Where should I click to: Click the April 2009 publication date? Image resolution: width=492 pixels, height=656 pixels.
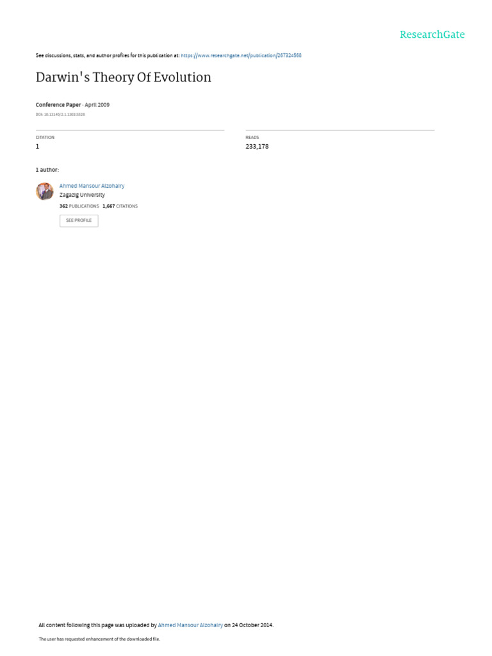(x=97, y=105)
